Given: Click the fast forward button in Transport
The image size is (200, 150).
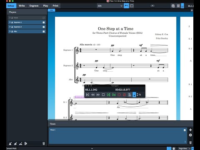Looking at the screenshot, I should point(98,95).
